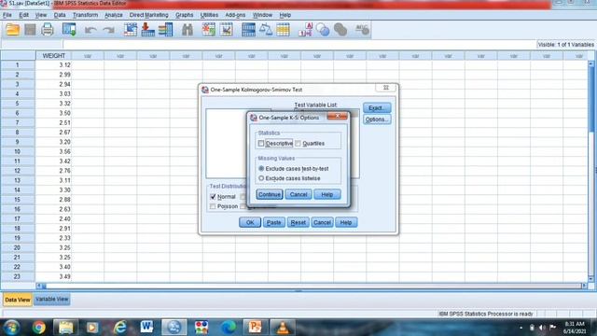The width and height of the screenshot is (597, 336).
Task: Switch to the Variable View tab
Action: tap(52, 300)
